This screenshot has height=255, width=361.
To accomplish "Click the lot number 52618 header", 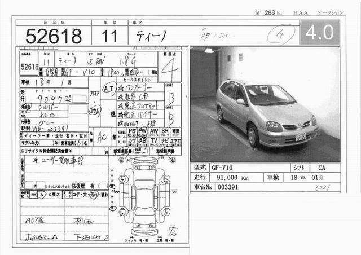I will [x=54, y=35].
